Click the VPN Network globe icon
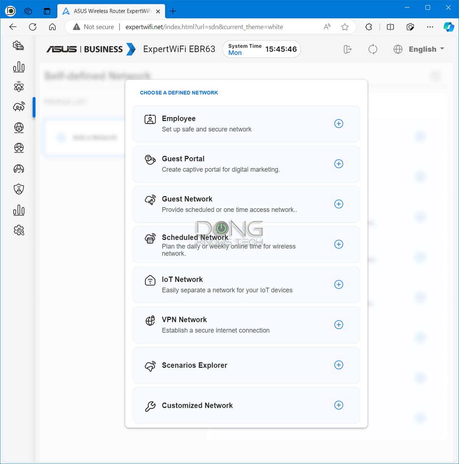The width and height of the screenshot is (459, 464). point(150,320)
